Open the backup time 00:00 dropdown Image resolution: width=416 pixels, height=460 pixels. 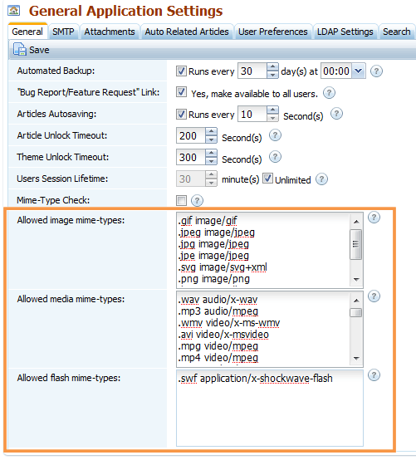358,71
